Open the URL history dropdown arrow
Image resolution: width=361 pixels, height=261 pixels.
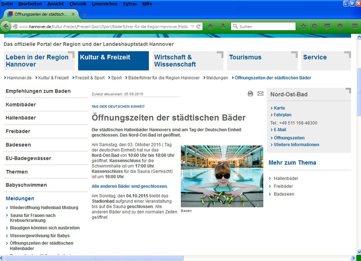193,27
